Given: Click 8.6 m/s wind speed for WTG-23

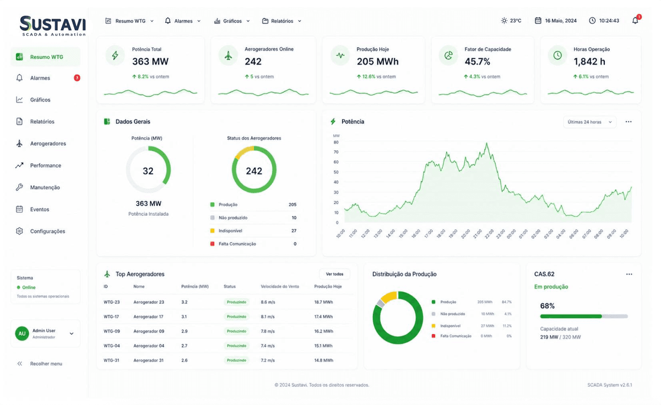Looking at the screenshot, I should (268, 302).
